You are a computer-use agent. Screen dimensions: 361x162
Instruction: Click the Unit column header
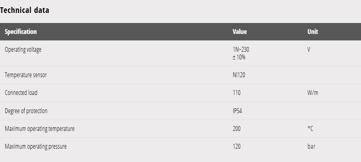(x=313, y=32)
